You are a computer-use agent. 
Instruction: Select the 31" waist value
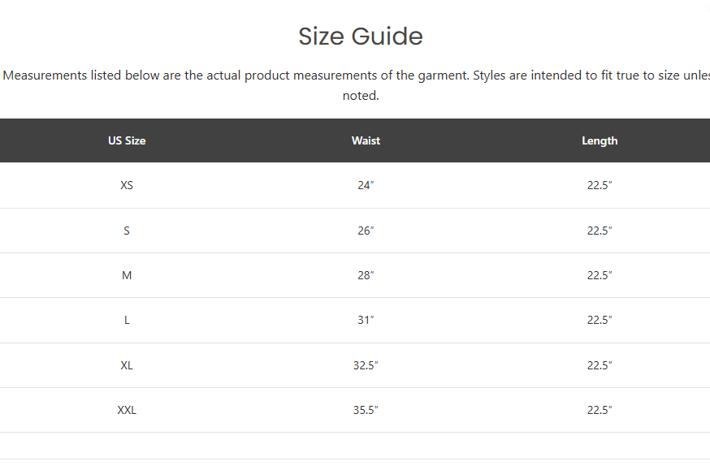click(366, 320)
